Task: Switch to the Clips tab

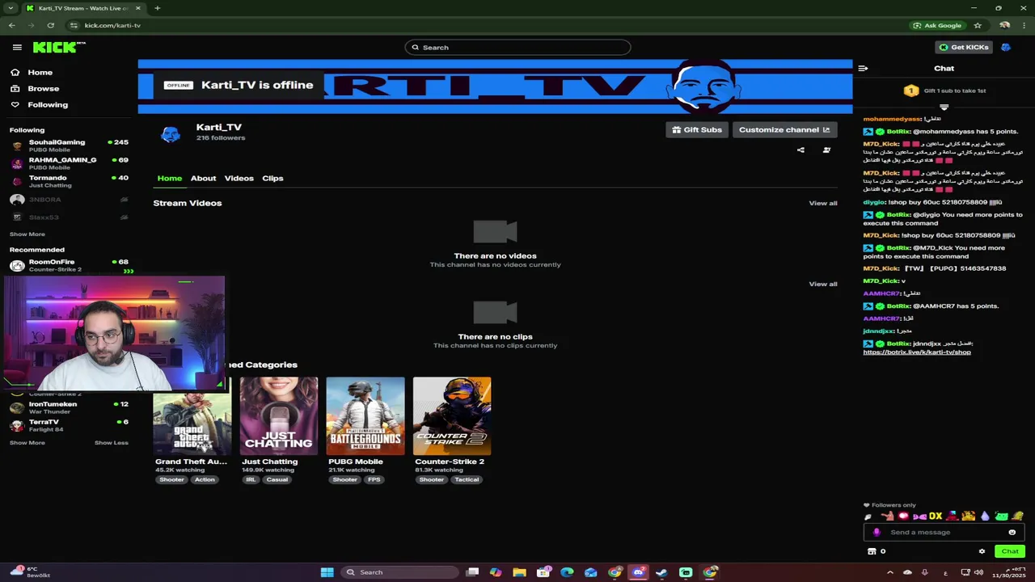Action: pos(272,179)
